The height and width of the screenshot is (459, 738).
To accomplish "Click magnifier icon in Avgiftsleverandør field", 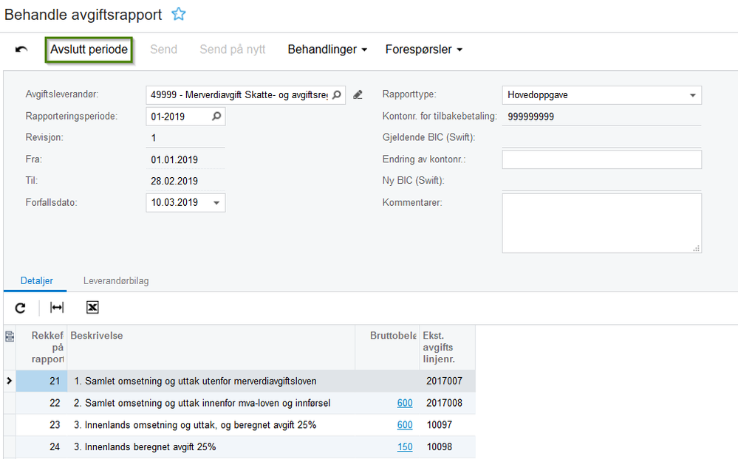I will pos(336,94).
